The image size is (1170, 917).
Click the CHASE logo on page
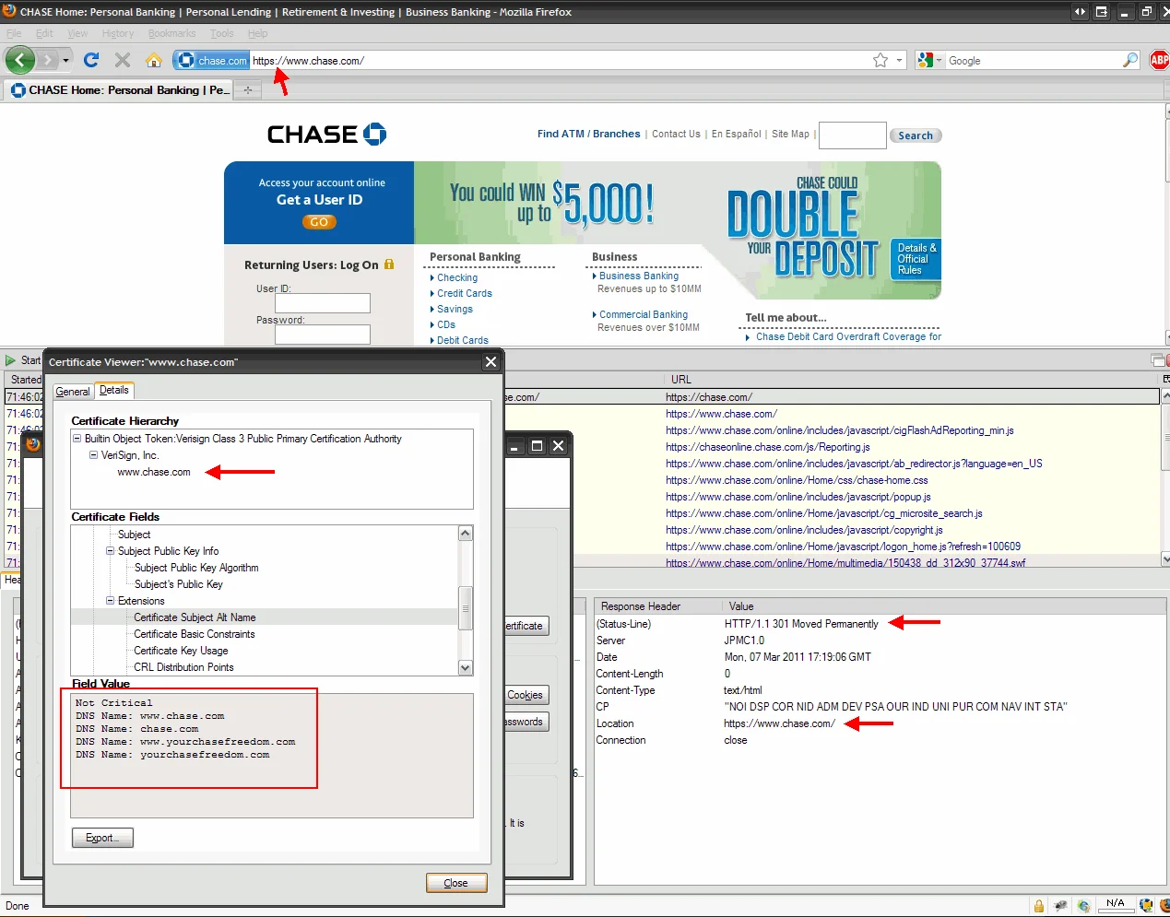click(x=326, y=135)
